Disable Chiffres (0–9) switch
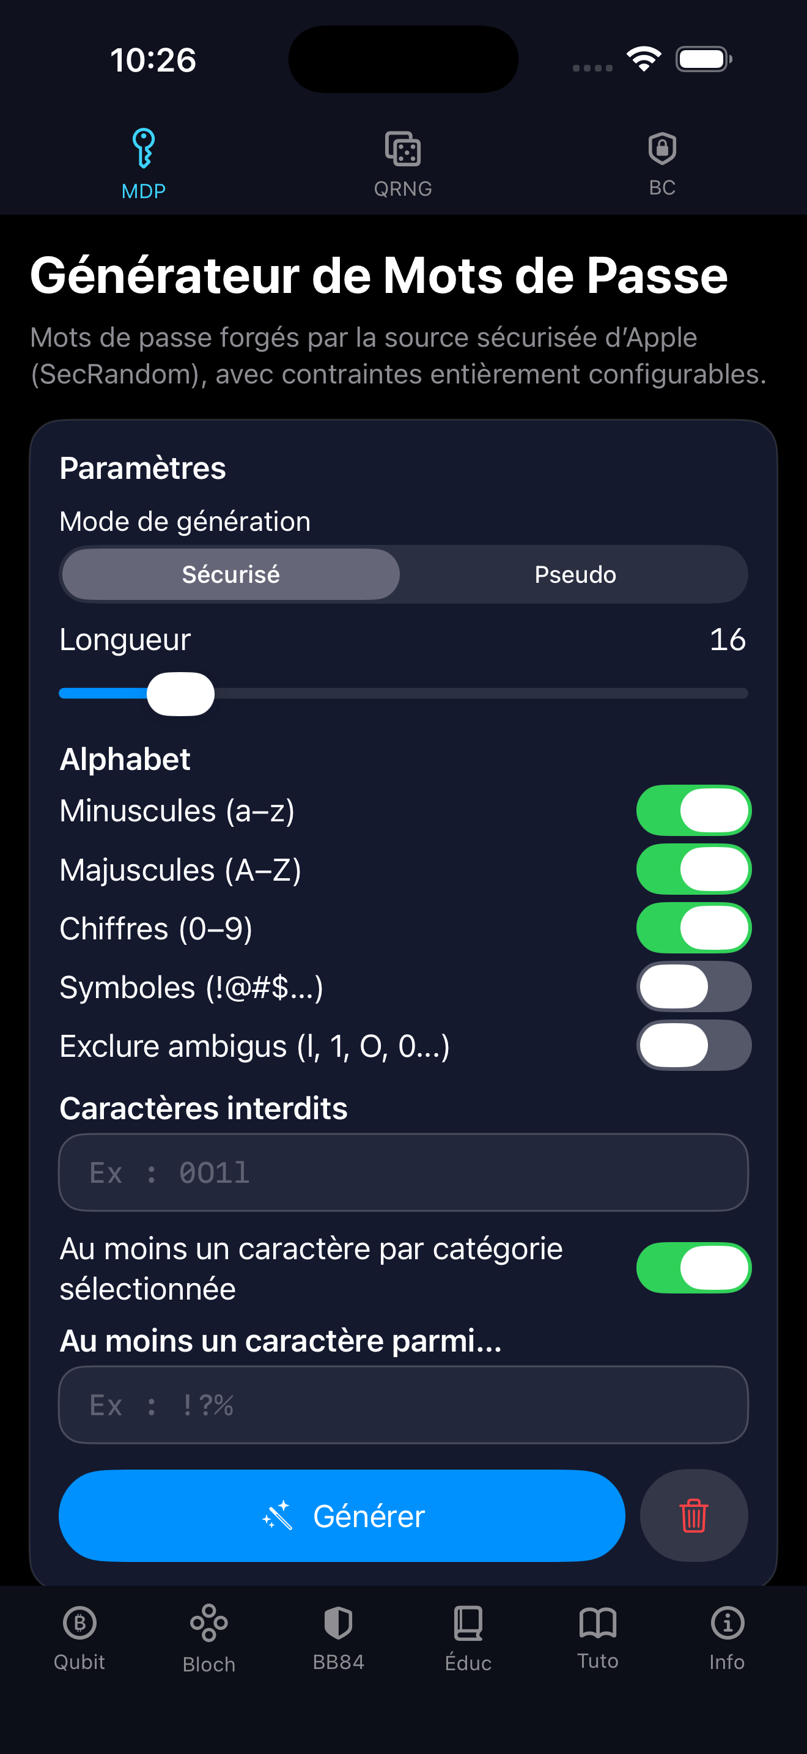 [693, 928]
